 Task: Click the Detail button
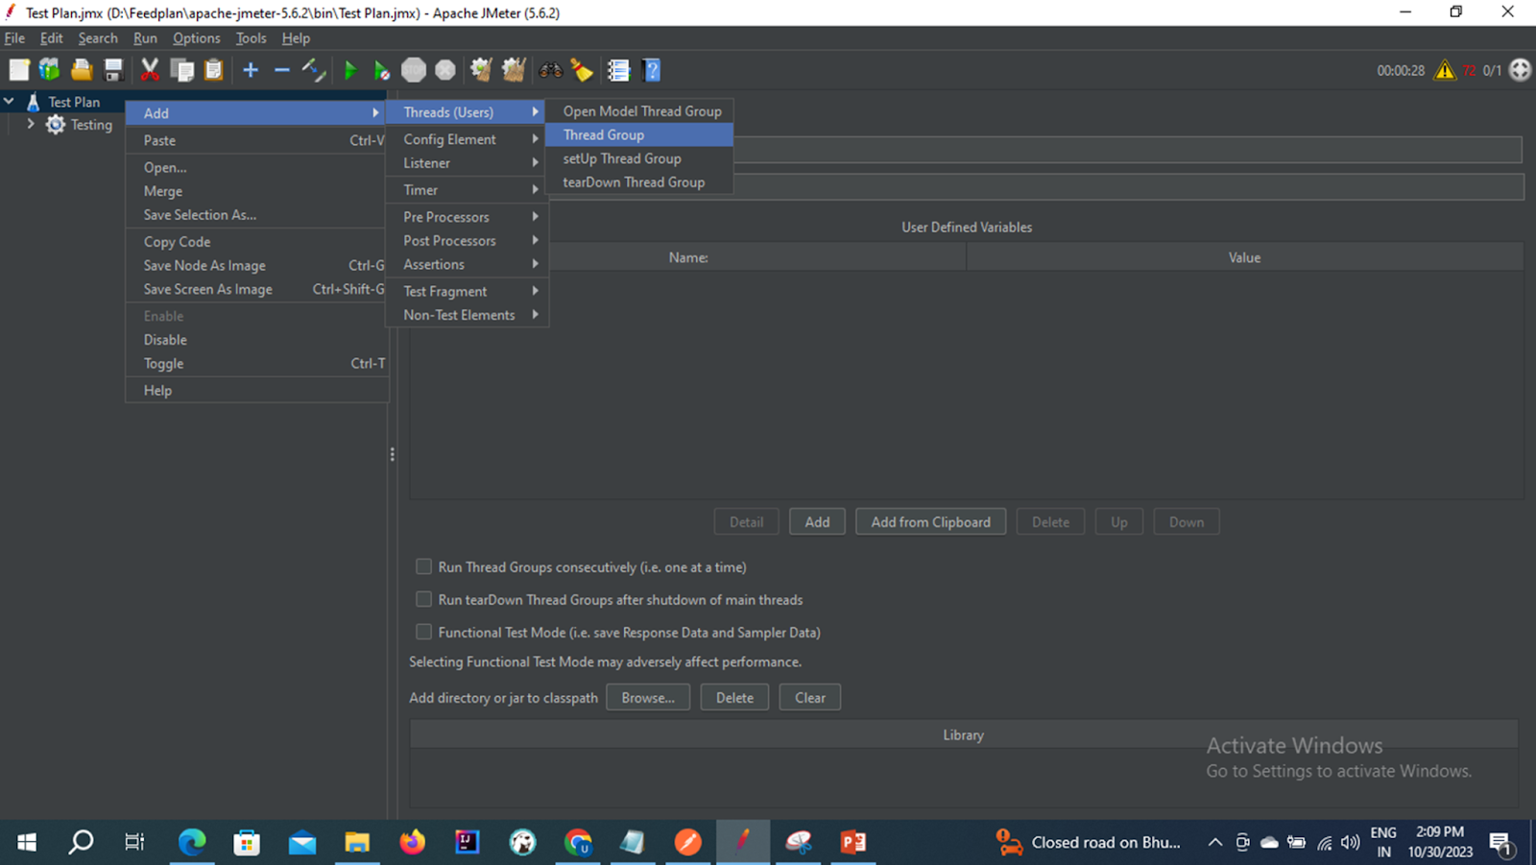(x=746, y=522)
